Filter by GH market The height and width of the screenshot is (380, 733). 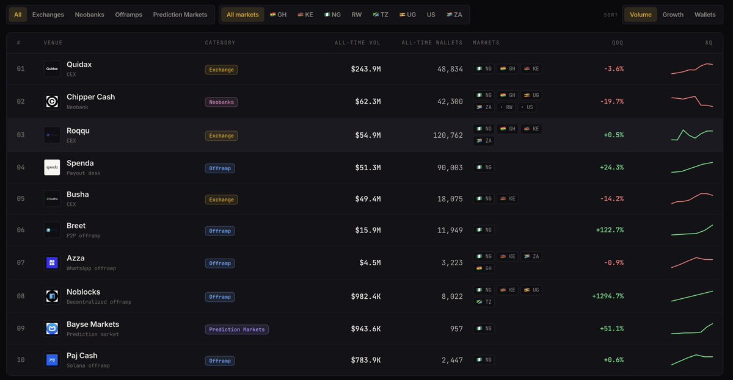click(278, 15)
